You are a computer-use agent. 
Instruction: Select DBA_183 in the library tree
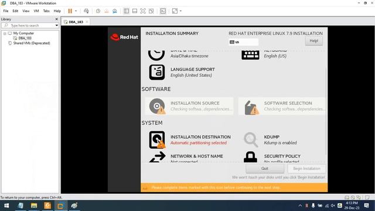[25, 38]
